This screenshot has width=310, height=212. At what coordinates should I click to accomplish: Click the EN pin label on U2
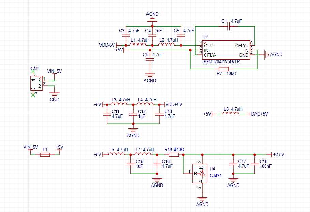click(x=245, y=50)
